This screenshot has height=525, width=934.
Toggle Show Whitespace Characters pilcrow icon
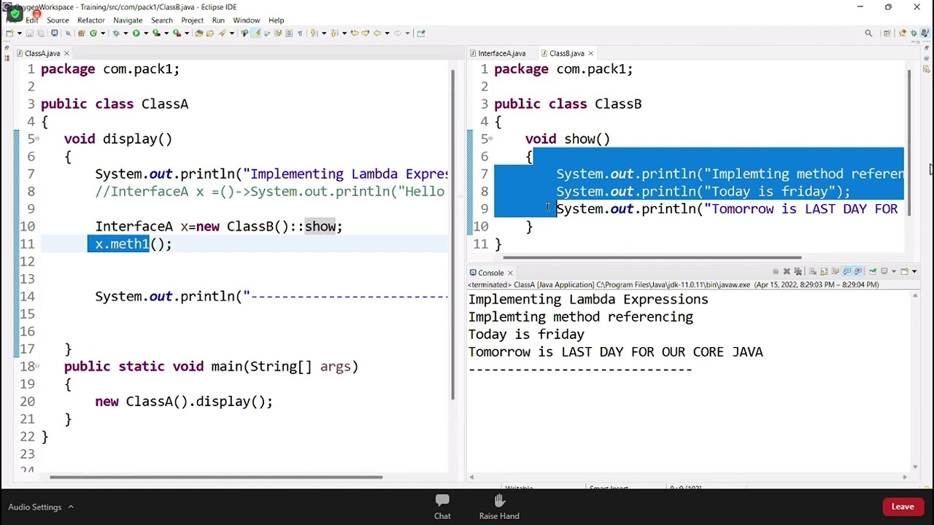point(300,33)
